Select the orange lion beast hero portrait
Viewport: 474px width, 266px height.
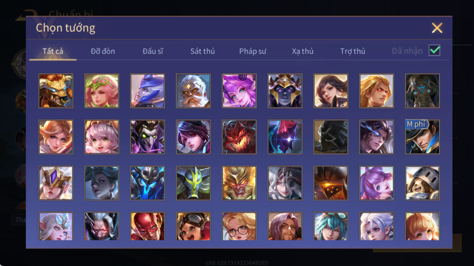click(x=56, y=91)
